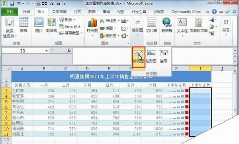Switch to the Data tab
The image size is (239, 144).
click(x=92, y=12)
